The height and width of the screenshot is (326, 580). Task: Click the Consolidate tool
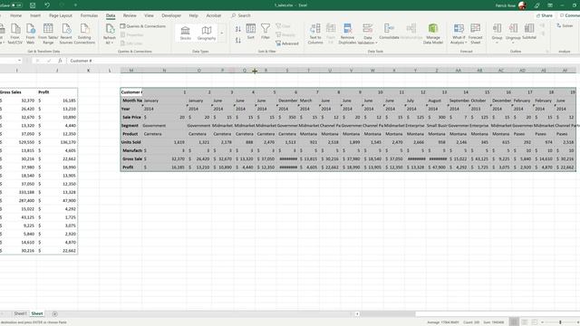[389, 32]
